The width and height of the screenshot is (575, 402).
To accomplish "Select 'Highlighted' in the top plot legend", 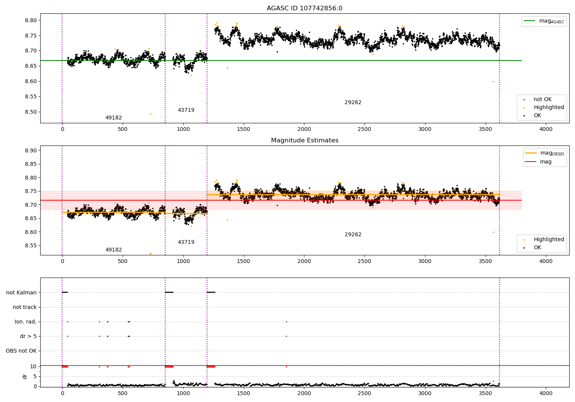I will coord(549,108).
